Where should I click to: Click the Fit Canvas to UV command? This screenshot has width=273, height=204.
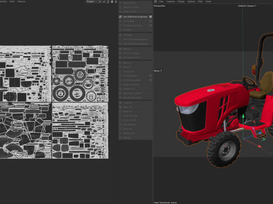[x=135, y=58]
